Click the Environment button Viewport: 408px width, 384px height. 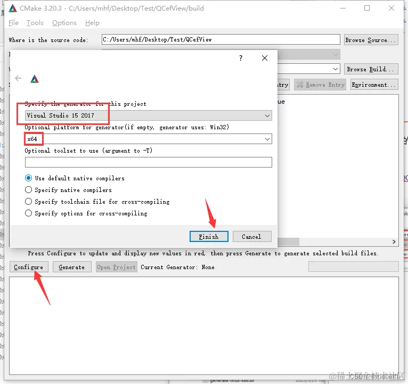pos(374,85)
